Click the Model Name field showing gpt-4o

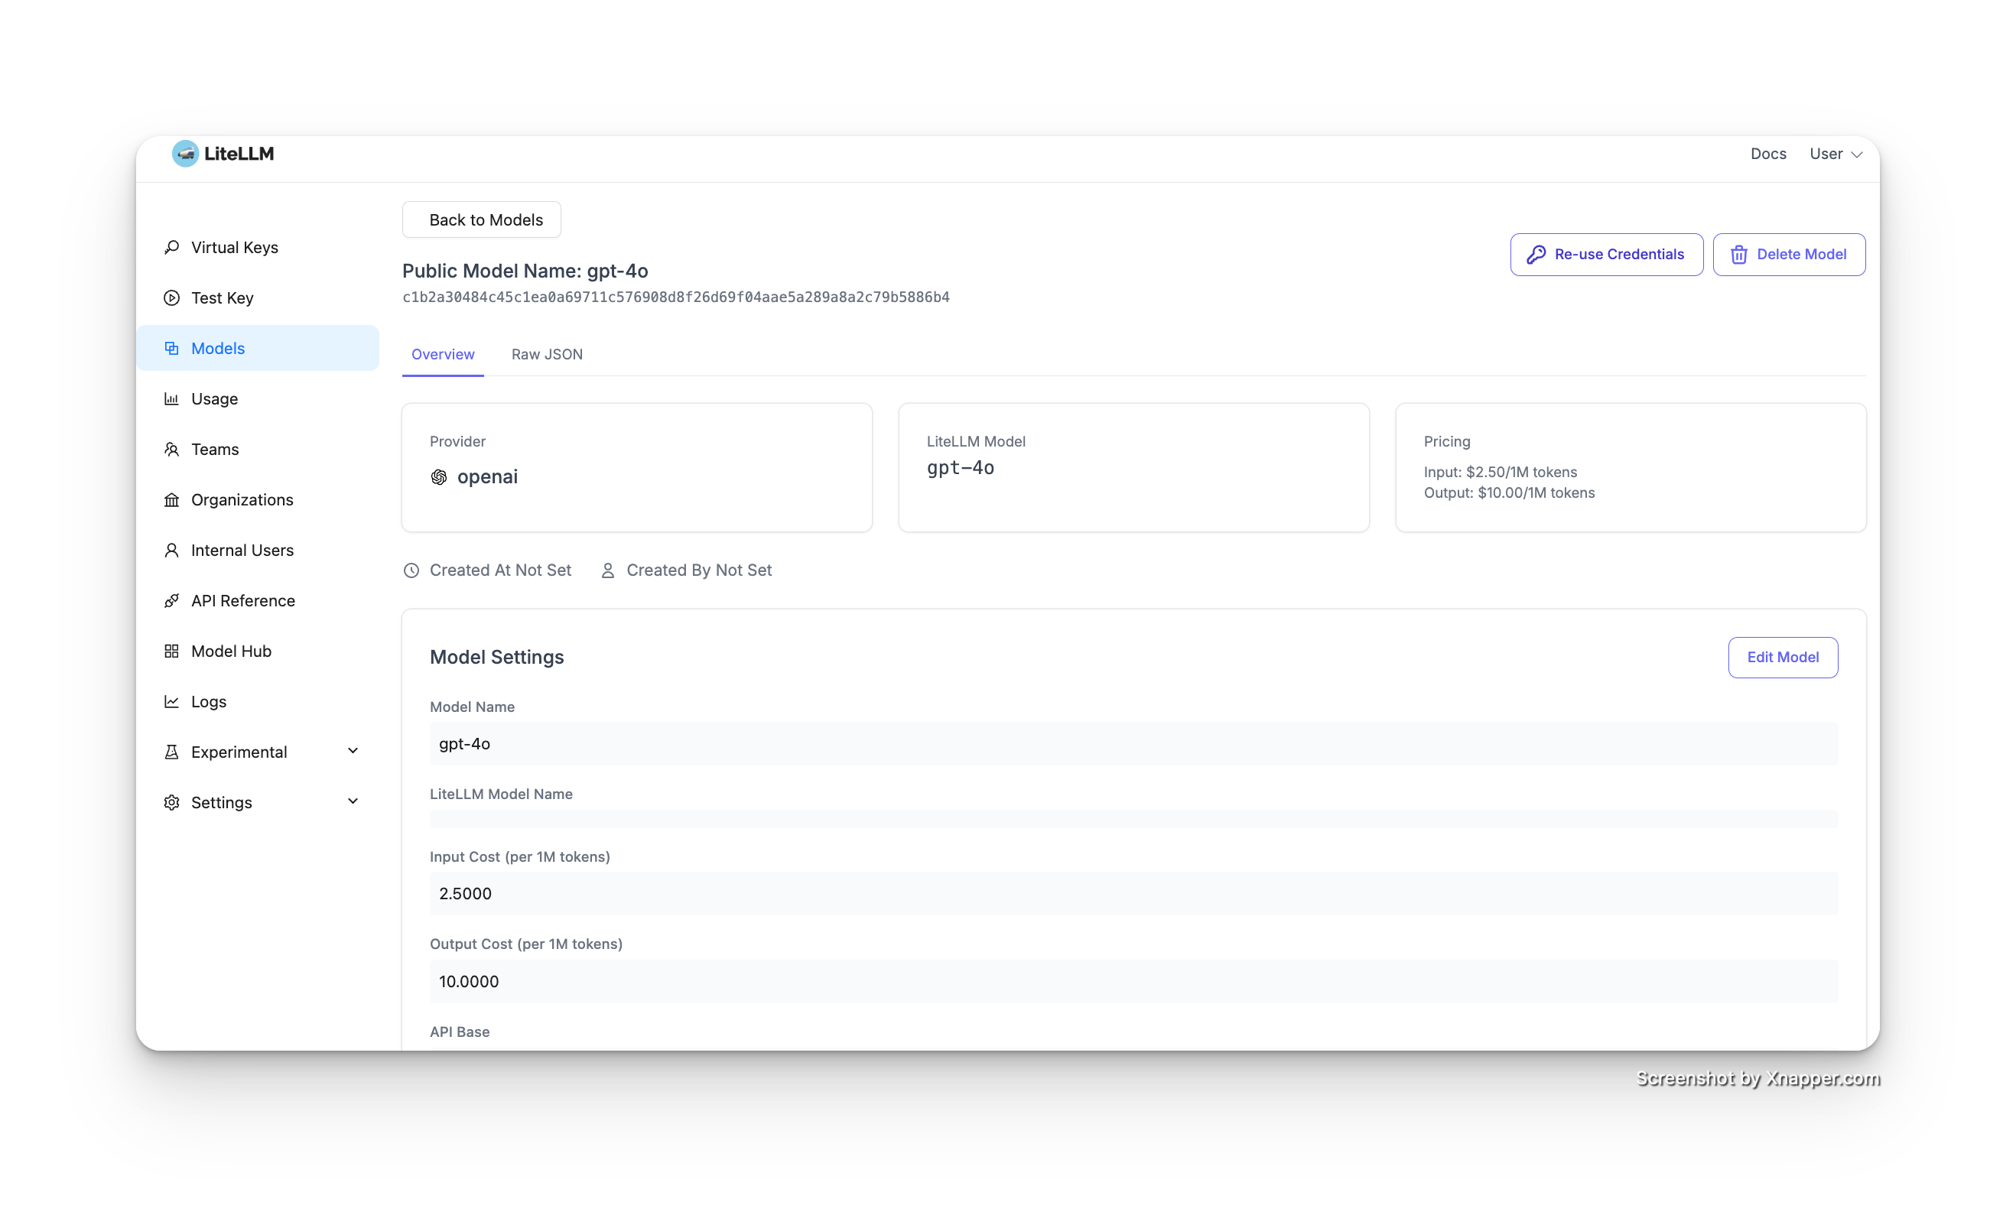click(1133, 744)
